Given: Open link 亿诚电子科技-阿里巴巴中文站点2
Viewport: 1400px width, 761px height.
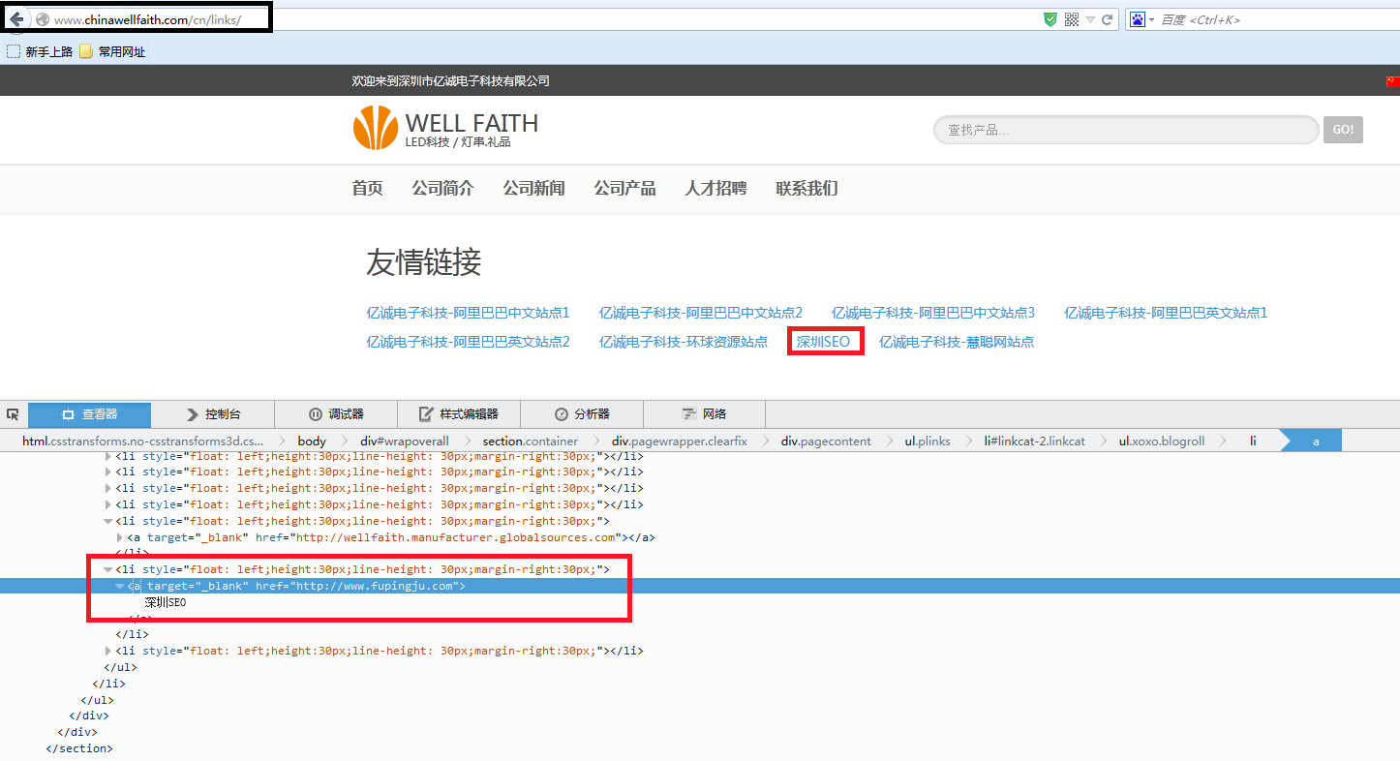Looking at the screenshot, I should pos(700,313).
